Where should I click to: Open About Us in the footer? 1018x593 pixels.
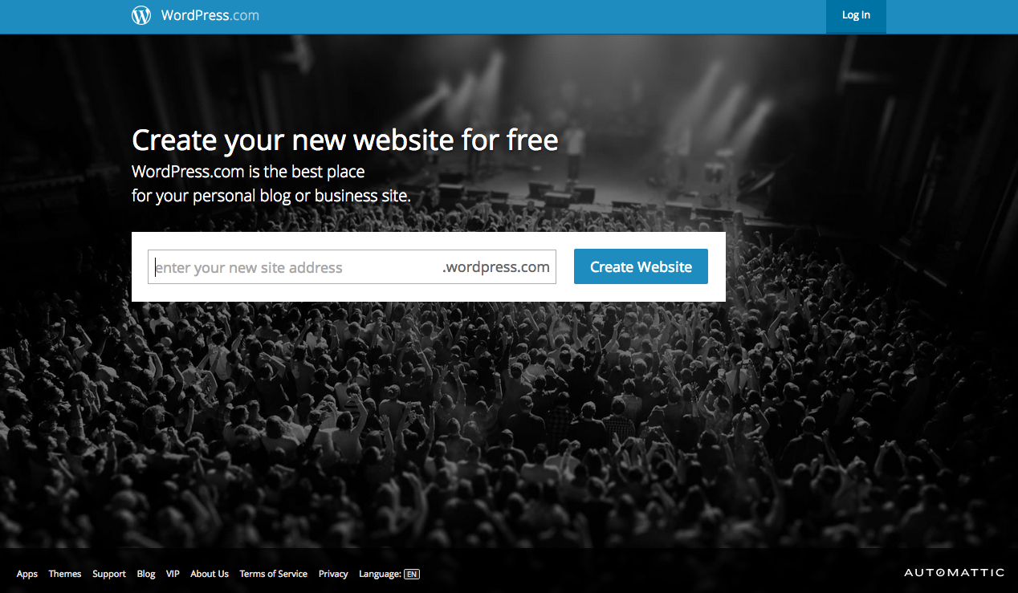pos(210,574)
